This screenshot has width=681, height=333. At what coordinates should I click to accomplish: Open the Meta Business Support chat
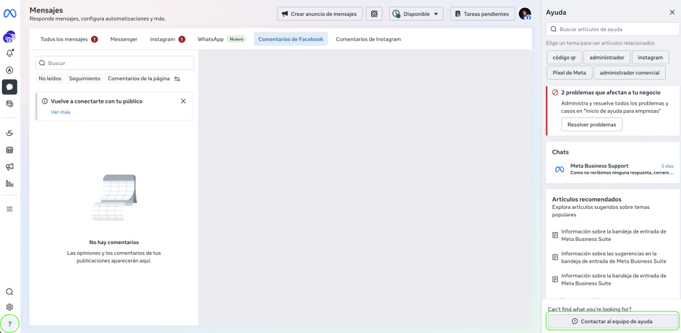(x=613, y=169)
